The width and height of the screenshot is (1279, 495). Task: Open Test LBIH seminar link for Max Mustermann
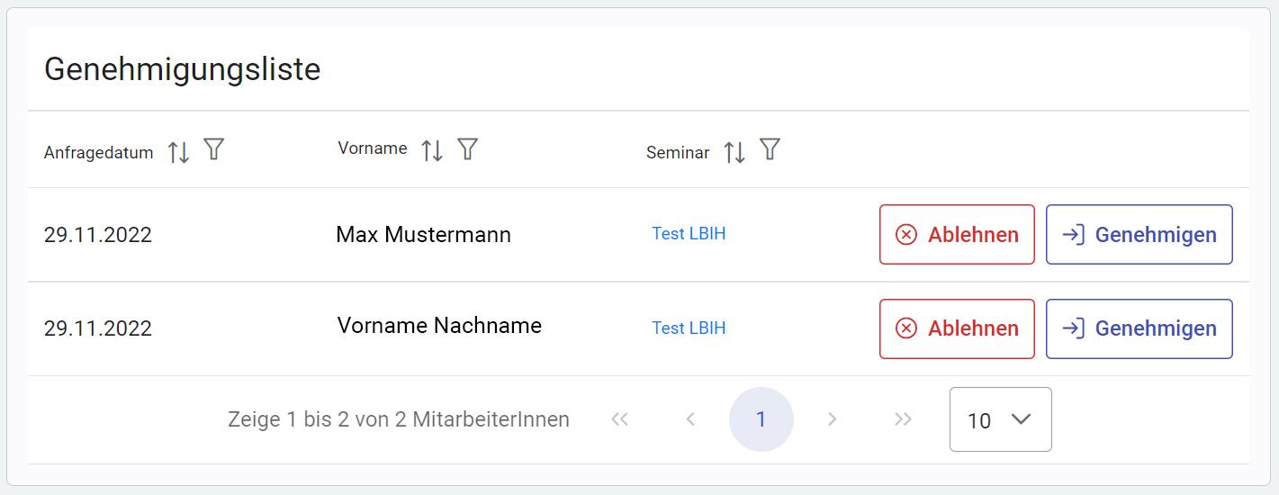point(689,234)
